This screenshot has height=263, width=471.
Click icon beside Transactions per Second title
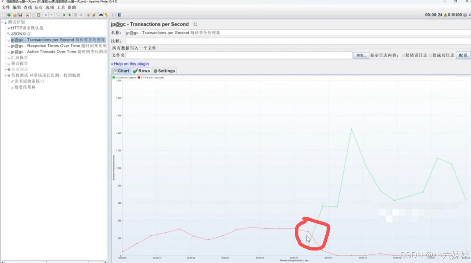(195, 24)
